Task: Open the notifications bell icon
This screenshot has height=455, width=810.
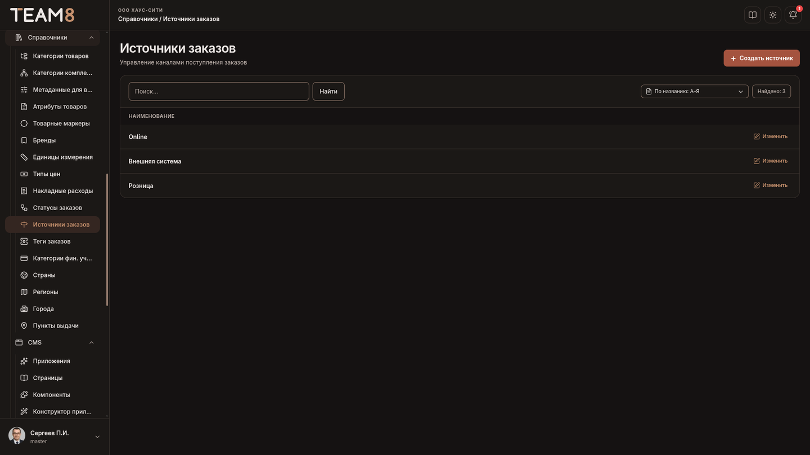Action: tap(793, 15)
